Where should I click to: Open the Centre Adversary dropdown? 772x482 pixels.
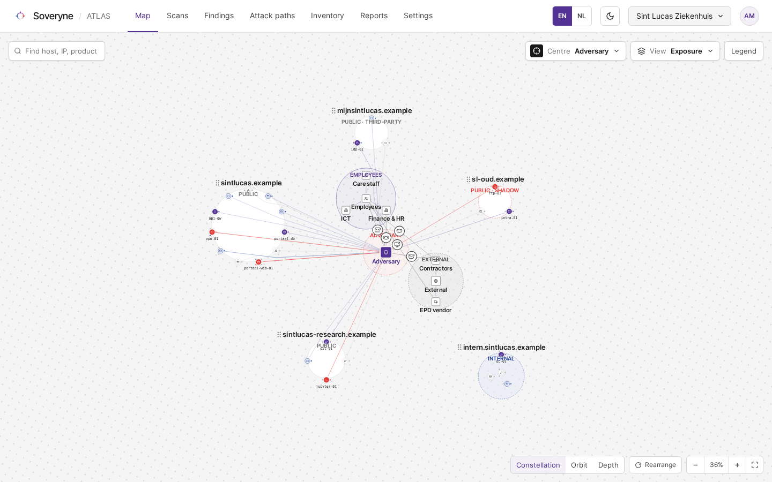coord(576,51)
